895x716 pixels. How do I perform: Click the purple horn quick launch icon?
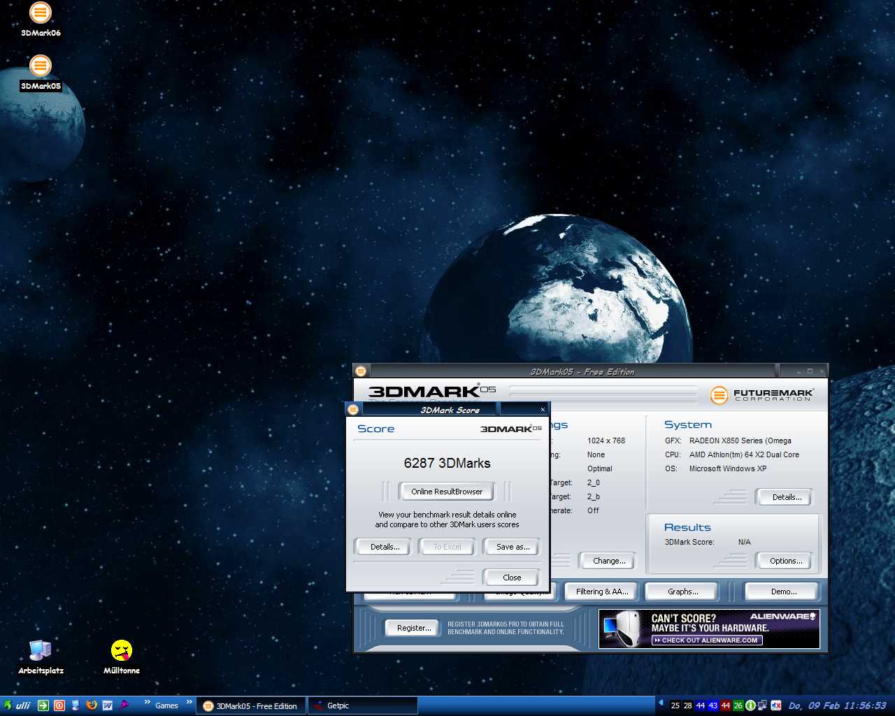[x=124, y=706]
